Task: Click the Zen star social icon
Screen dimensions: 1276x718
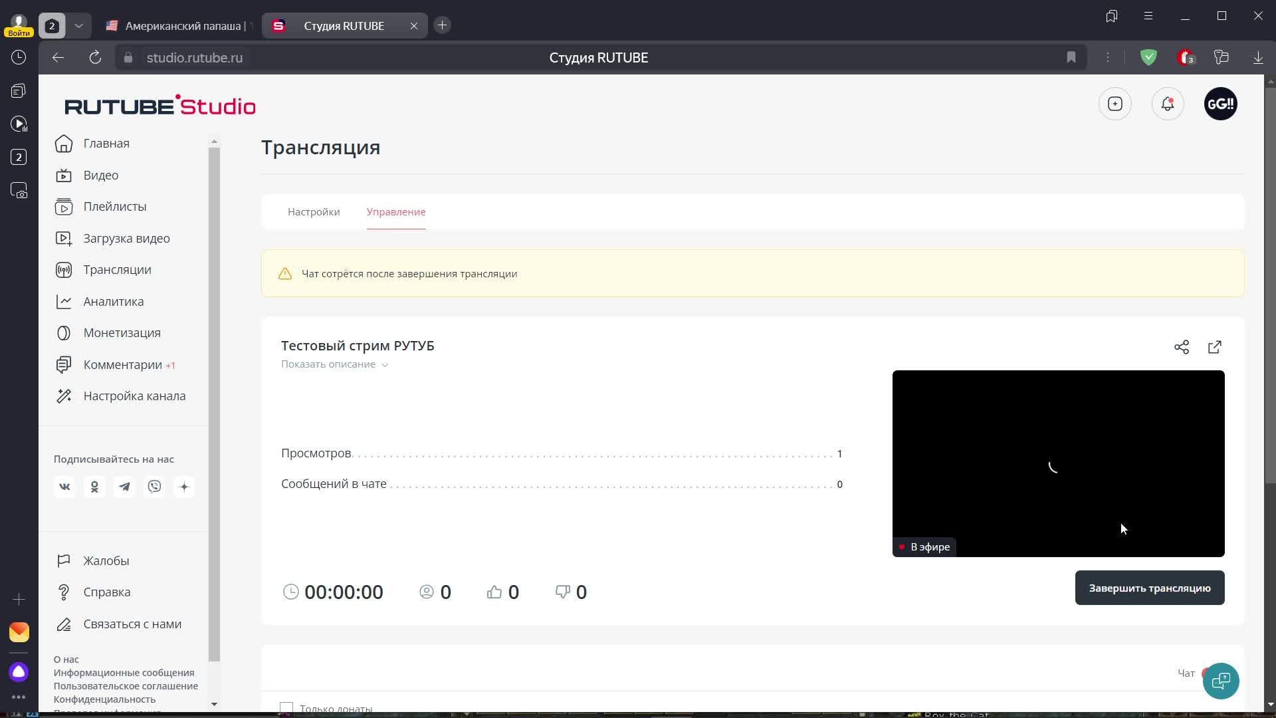Action: pos(184,487)
